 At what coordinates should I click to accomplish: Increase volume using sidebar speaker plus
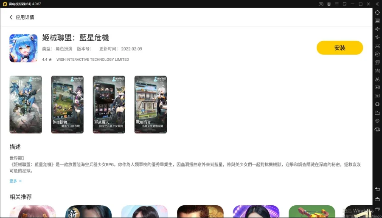coord(377,29)
